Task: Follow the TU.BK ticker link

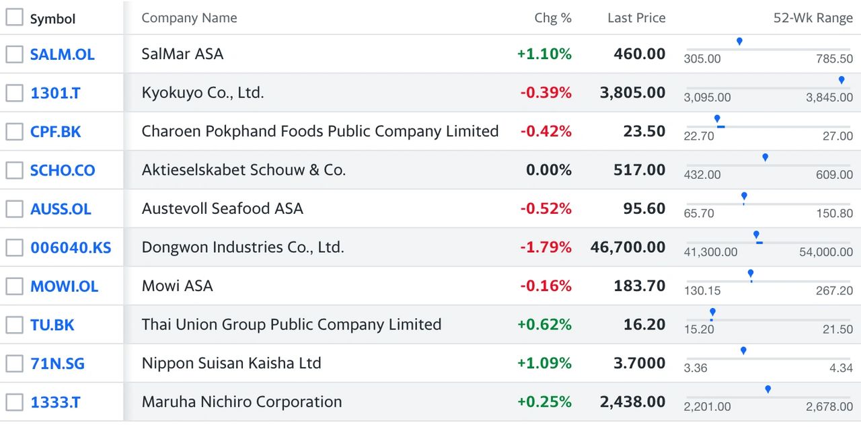Action: [x=52, y=325]
